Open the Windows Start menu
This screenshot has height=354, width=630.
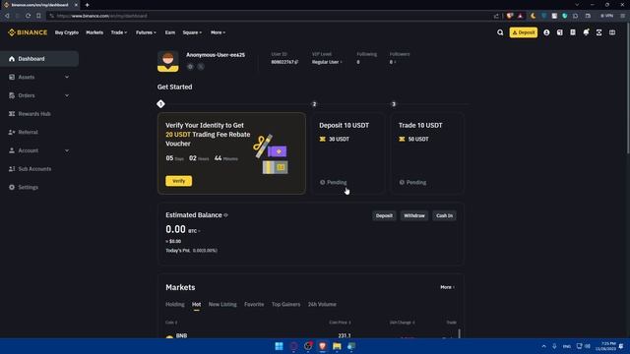pyautogui.click(x=279, y=346)
